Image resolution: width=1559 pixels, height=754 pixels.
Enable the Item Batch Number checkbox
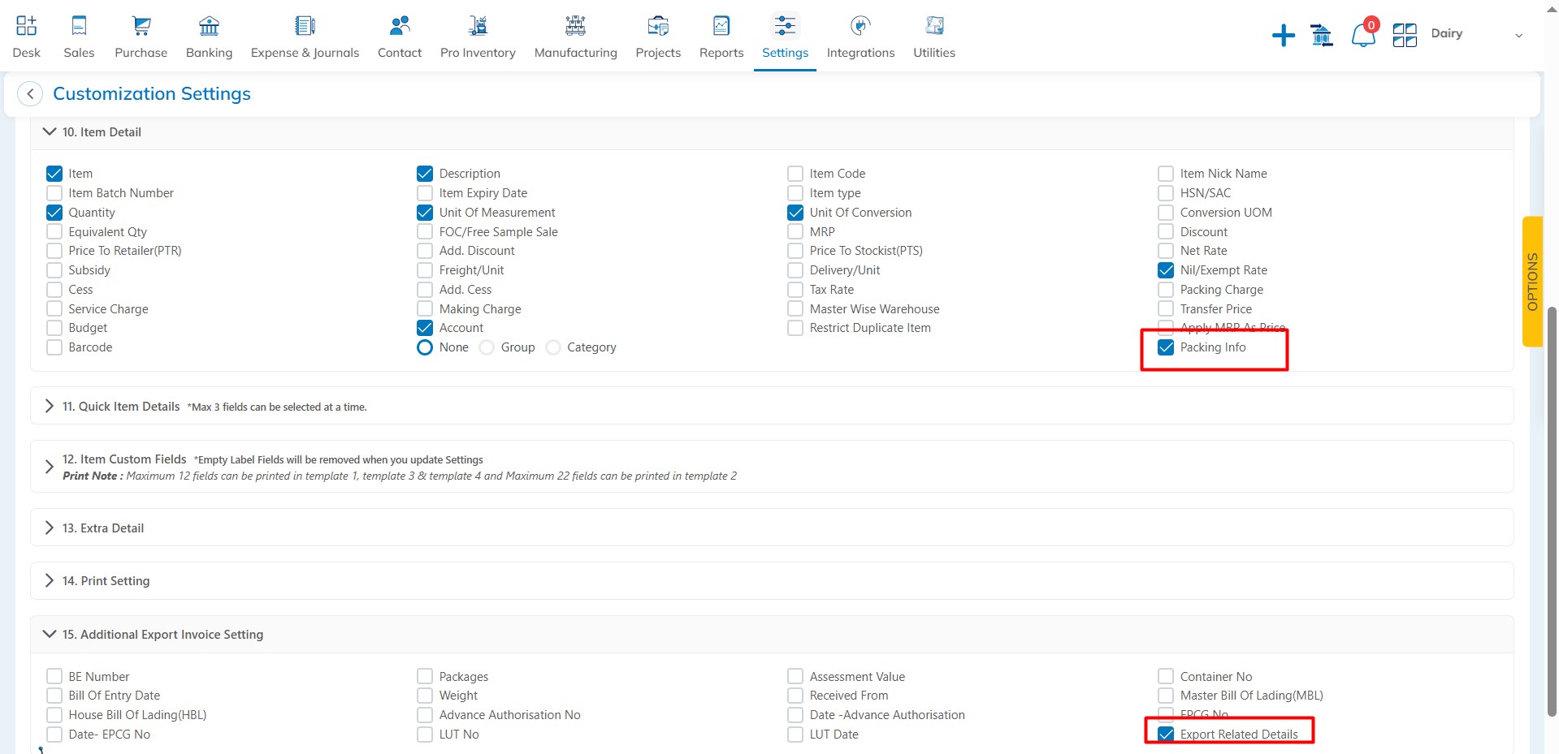[54, 193]
